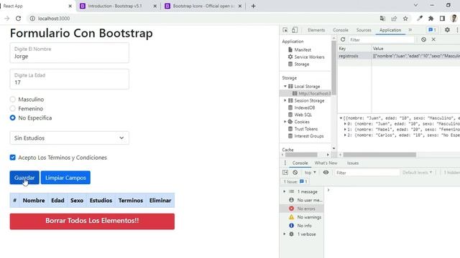
Task: Toggle the console sidebar icon
Action: [x=285, y=173]
